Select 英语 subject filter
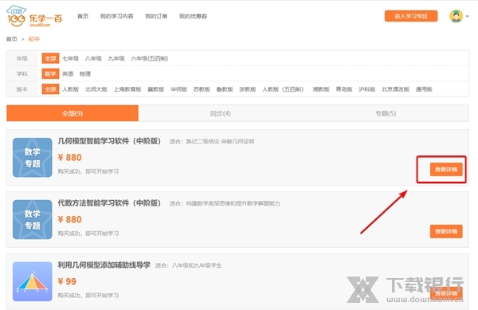478x310 pixels. click(x=68, y=74)
